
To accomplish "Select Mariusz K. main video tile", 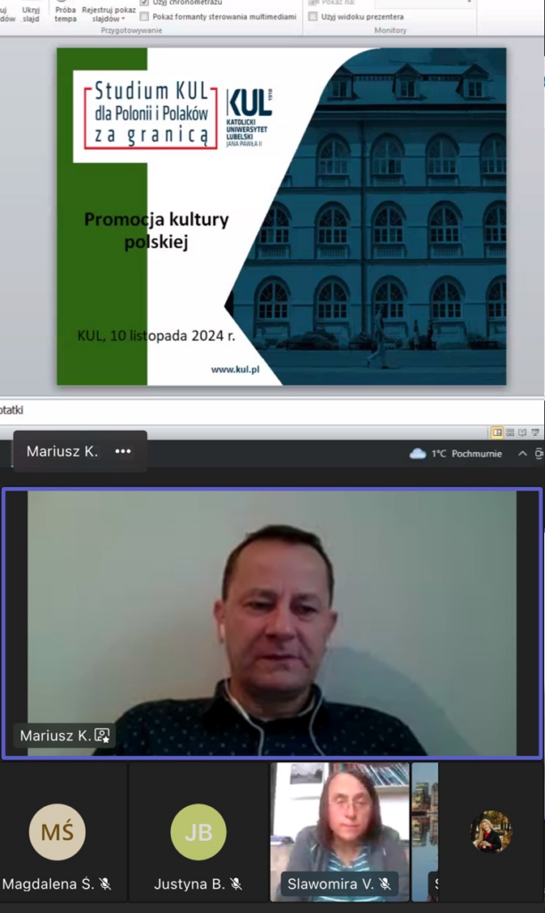I will pos(272,623).
